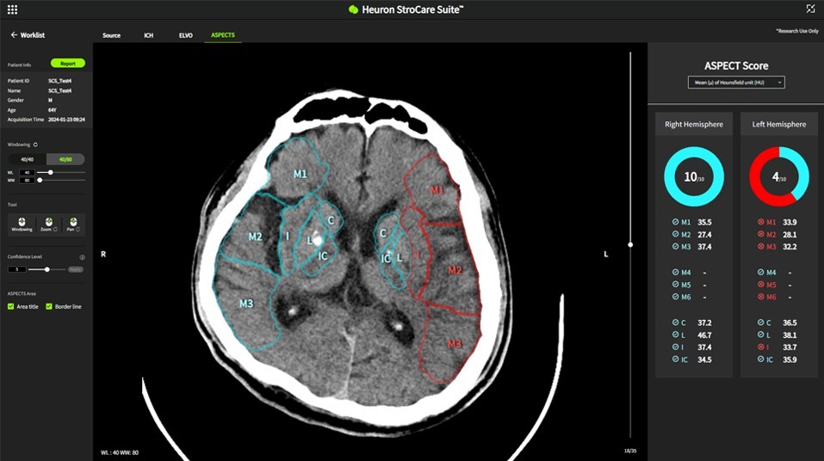Click the WL value input field
Viewport: 824px width, 461px height.
tap(27, 172)
